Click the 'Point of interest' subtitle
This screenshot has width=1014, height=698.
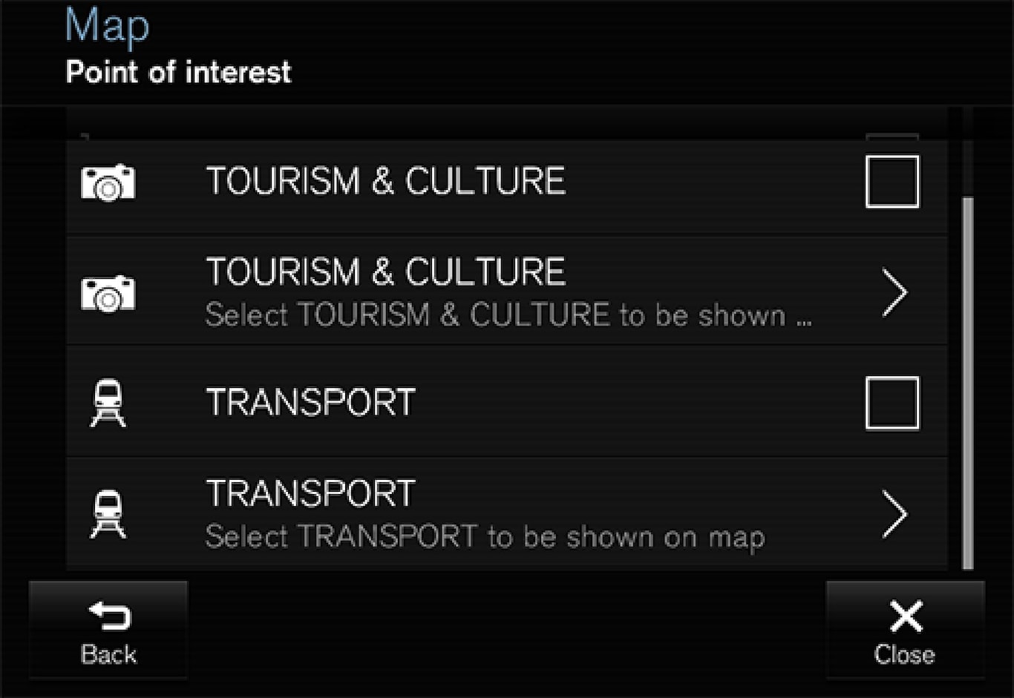(178, 73)
